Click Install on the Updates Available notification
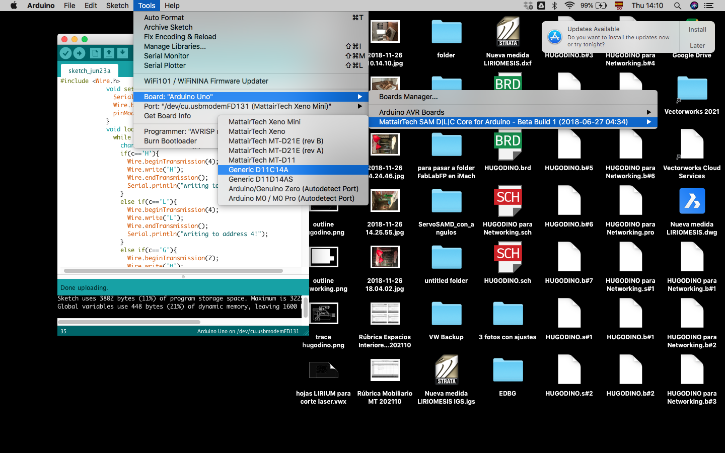The image size is (725, 453). pyautogui.click(x=697, y=30)
